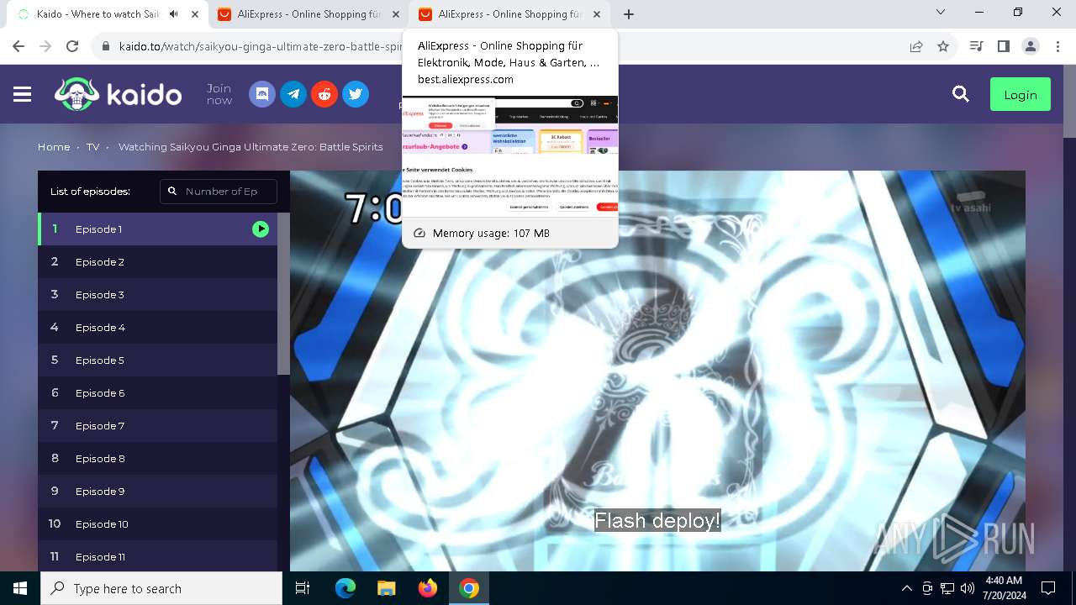Open the network tray icon

(947, 588)
